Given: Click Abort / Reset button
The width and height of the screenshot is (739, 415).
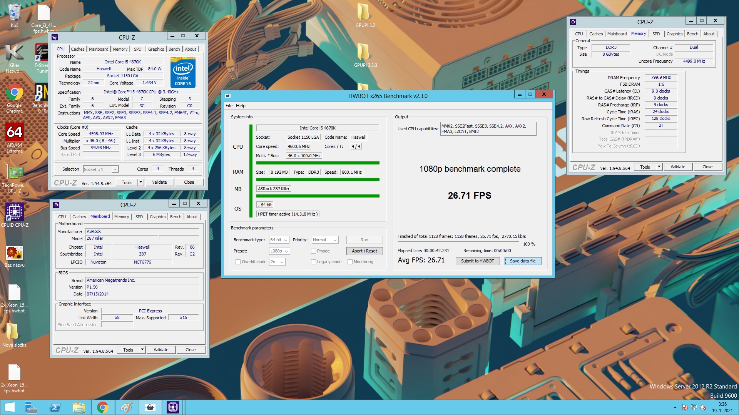Looking at the screenshot, I should click(x=364, y=251).
